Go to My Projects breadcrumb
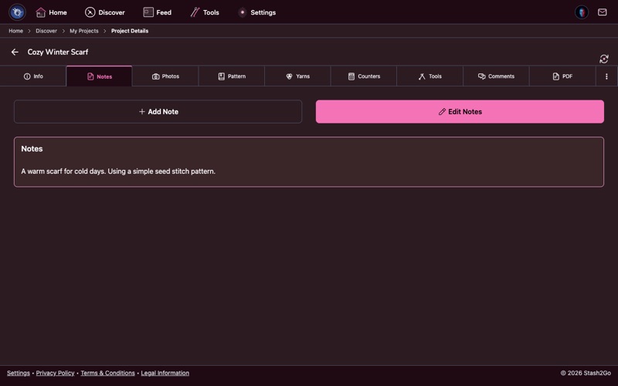The width and height of the screenshot is (618, 386). point(84,31)
